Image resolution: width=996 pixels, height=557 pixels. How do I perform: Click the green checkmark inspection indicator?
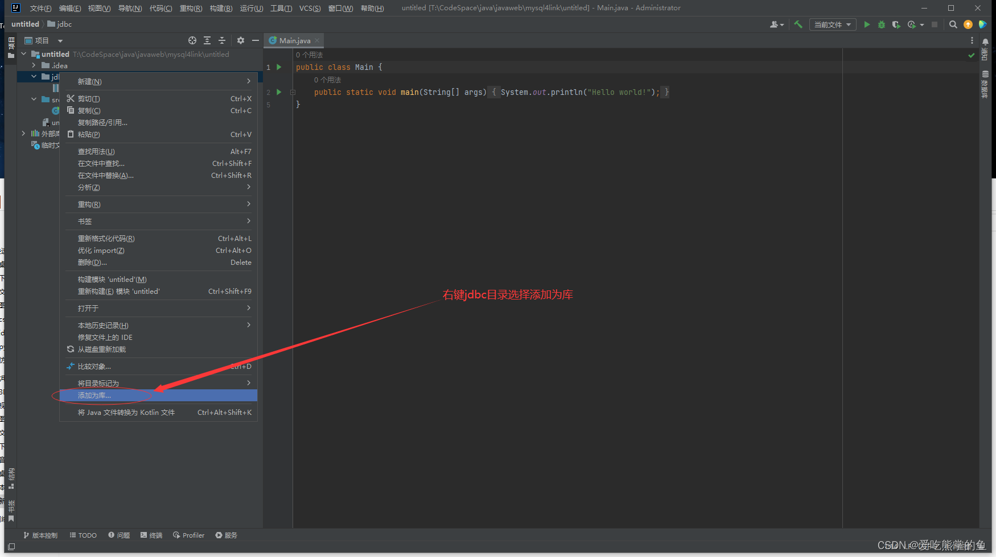[x=972, y=55]
